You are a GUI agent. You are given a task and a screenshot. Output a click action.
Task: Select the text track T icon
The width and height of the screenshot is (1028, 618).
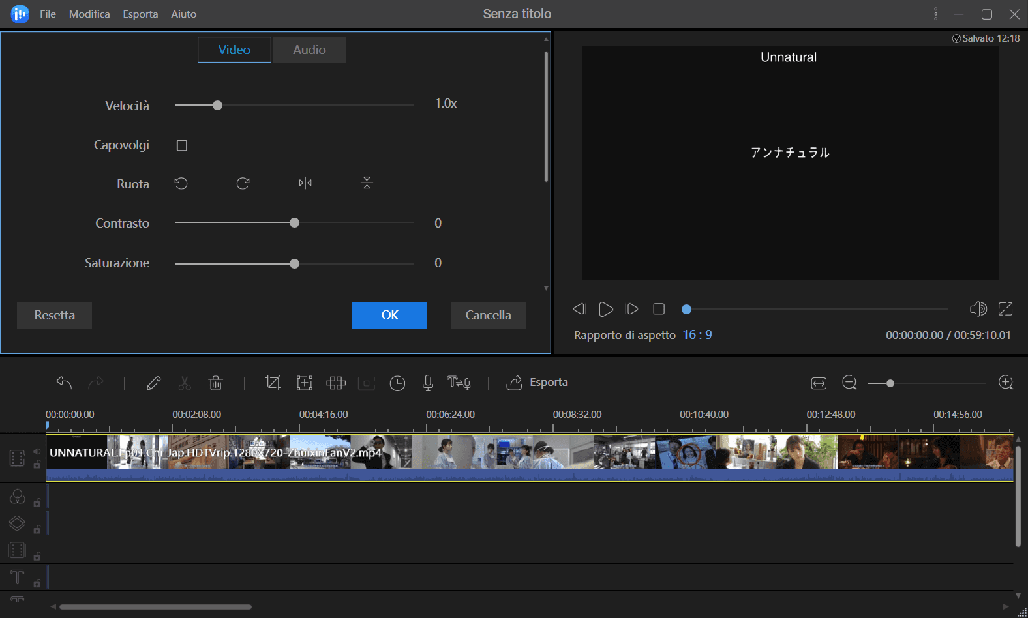[x=17, y=577]
